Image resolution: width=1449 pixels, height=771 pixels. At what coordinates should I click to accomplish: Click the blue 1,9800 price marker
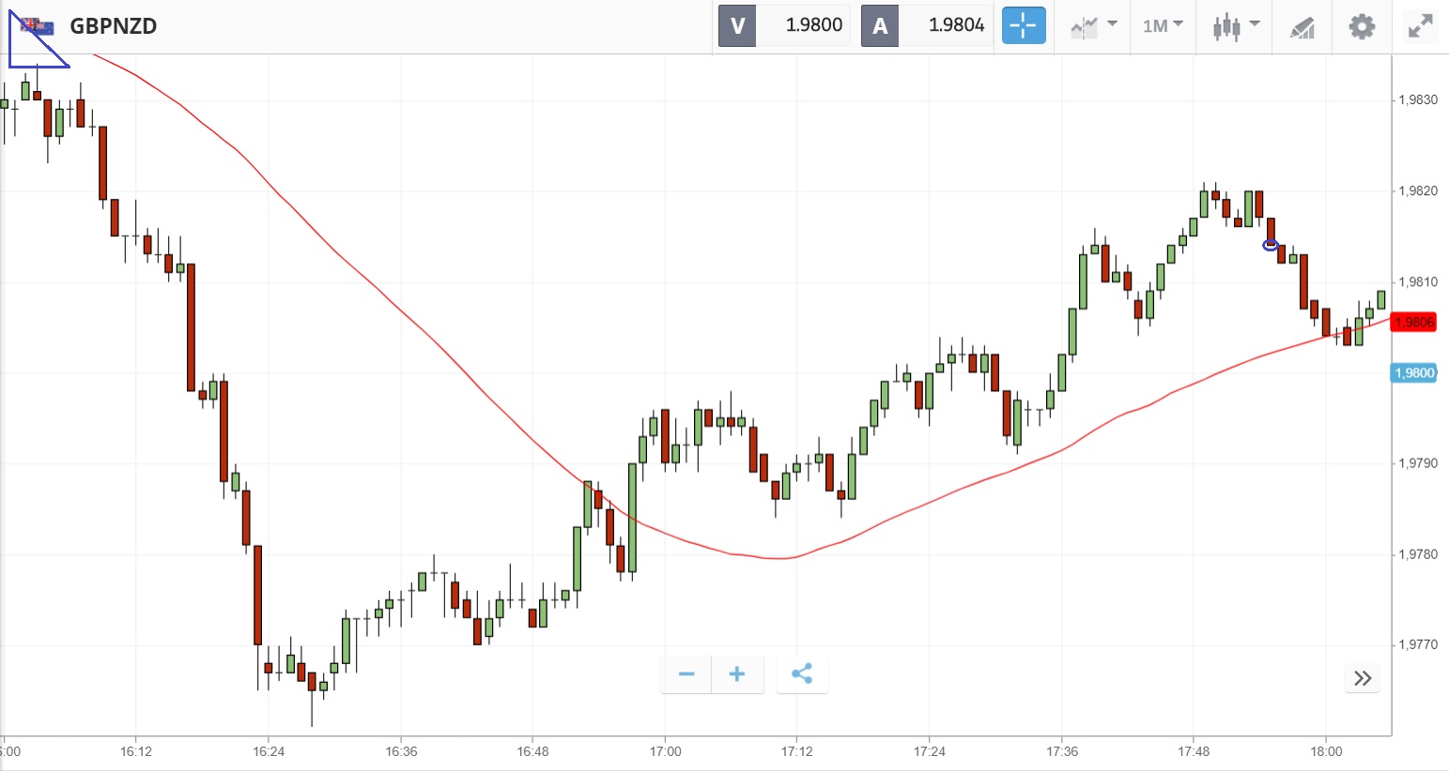coord(1413,373)
